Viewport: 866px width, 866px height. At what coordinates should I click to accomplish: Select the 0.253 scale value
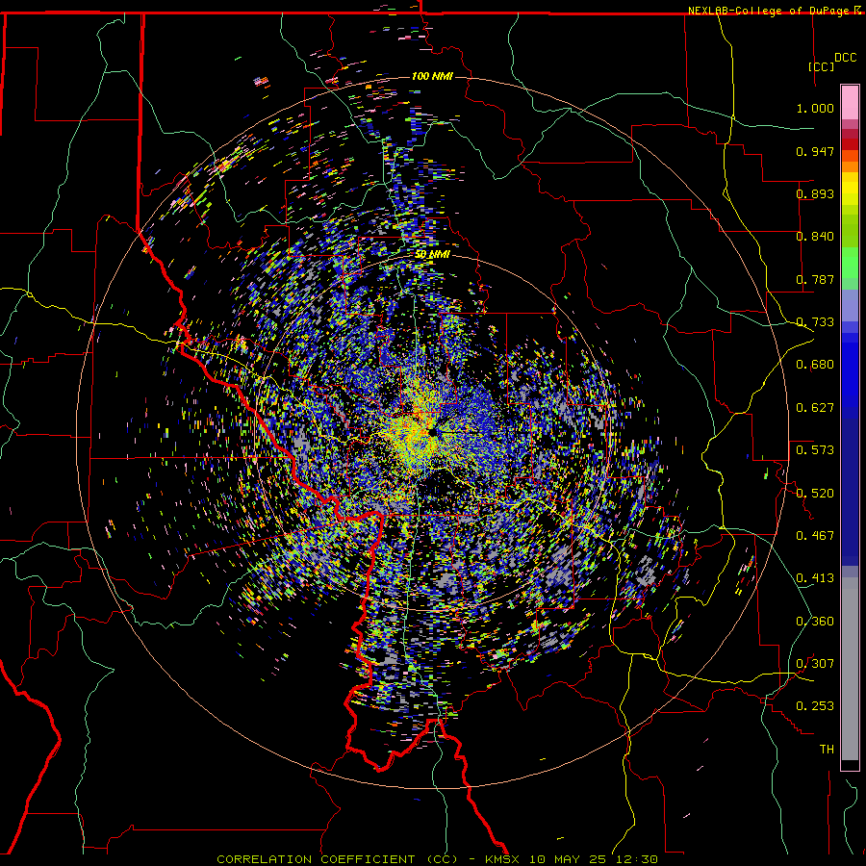click(815, 706)
